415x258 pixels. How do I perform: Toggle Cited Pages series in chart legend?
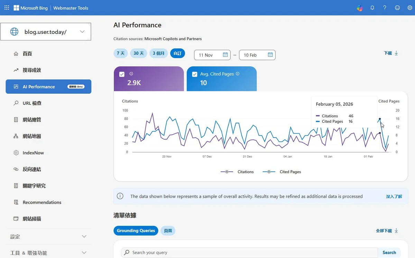tap(282, 172)
